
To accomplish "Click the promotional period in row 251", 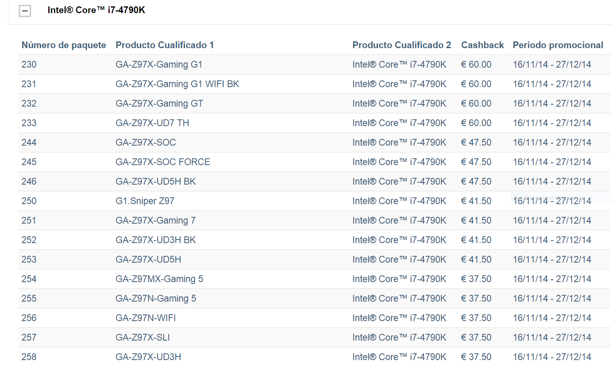I will tap(552, 220).
